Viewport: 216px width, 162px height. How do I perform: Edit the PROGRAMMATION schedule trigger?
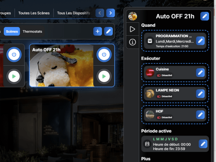(201, 41)
